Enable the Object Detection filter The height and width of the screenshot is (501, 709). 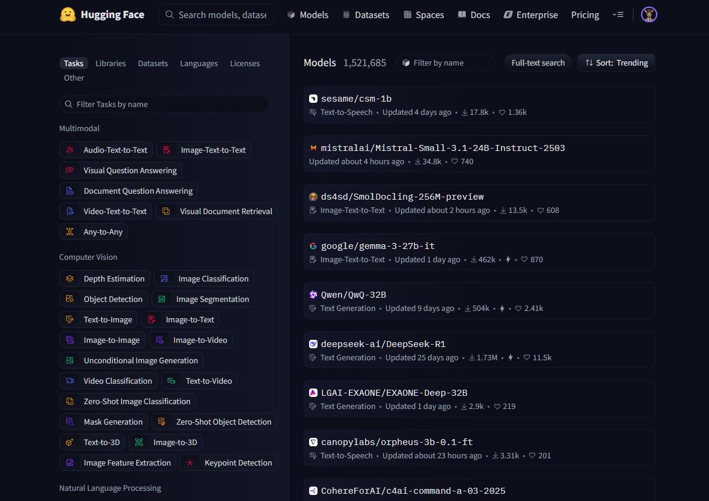click(x=103, y=299)
